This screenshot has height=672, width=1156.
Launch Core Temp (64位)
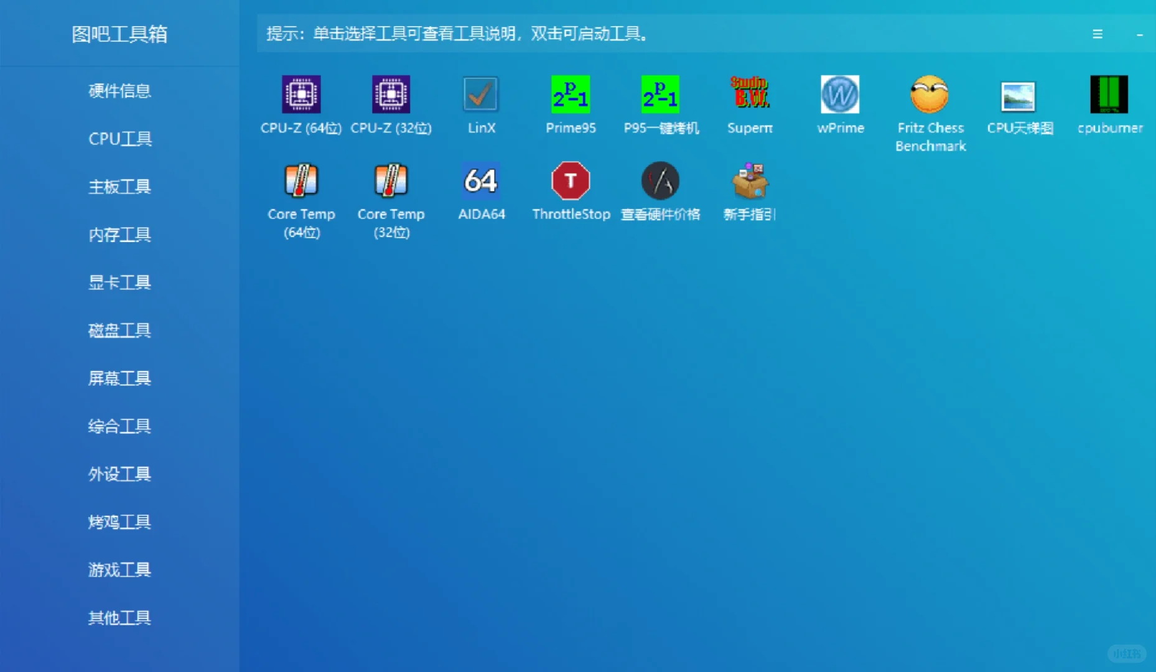301,180
